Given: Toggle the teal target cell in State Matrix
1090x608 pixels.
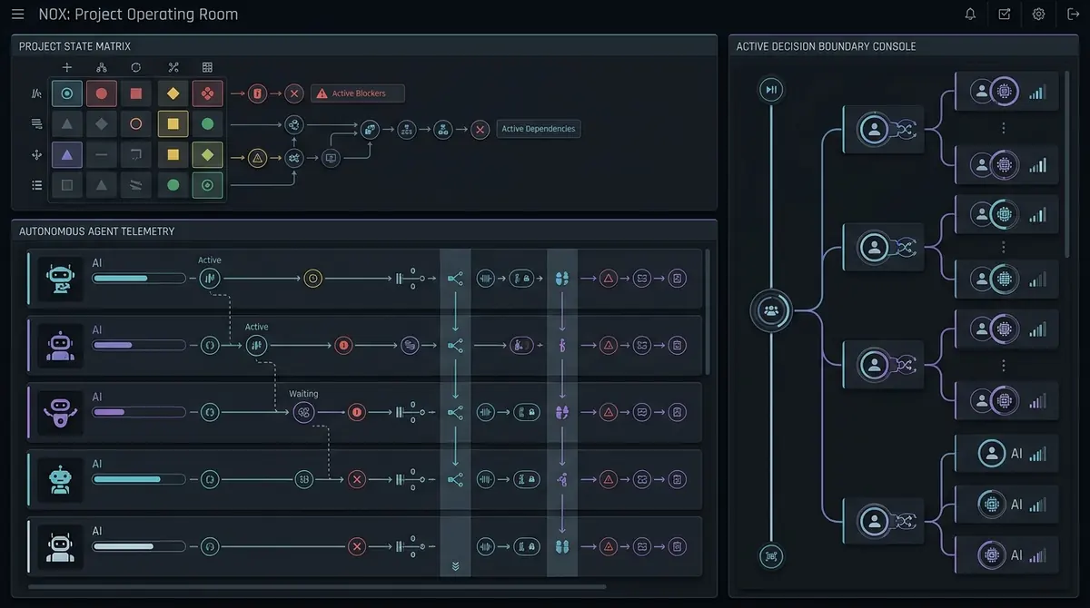Looking at the screenshot, I should click(66, 93).
